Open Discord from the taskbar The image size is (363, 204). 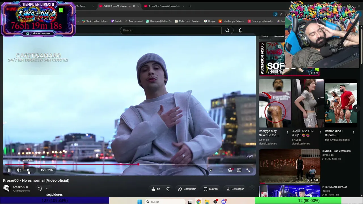click(x=224, y=202)
